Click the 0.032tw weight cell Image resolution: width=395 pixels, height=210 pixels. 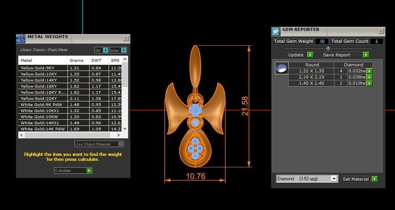tap(357, 71)
